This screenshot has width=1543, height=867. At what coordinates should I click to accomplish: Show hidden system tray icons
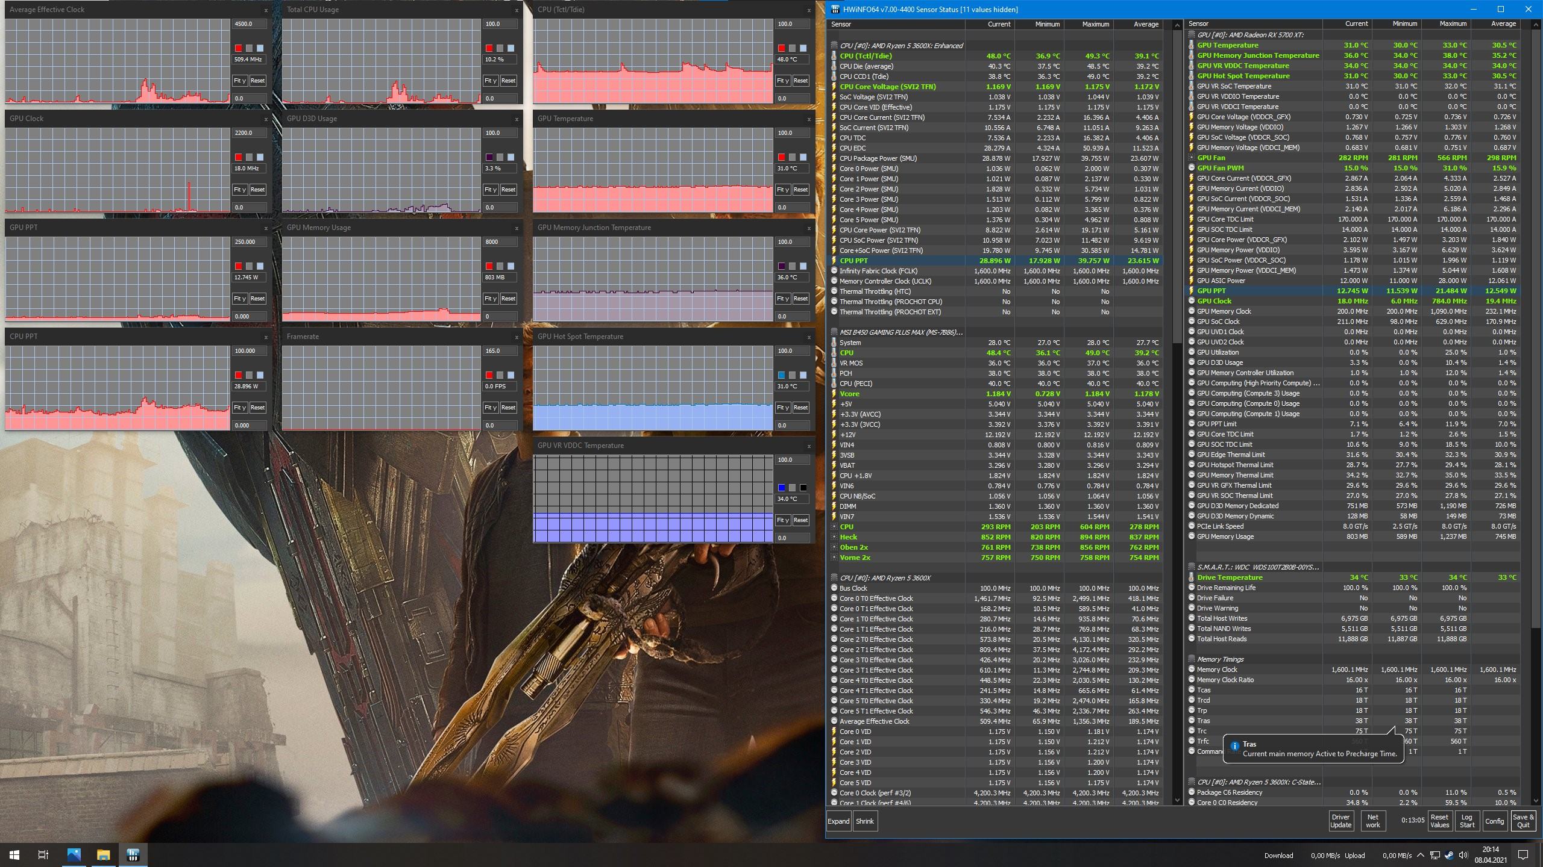coord(1421,856)
